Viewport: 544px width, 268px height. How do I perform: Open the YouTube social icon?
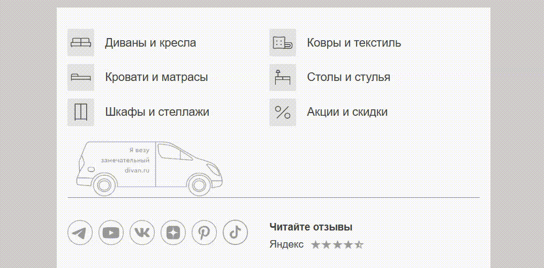coord(111,233)
